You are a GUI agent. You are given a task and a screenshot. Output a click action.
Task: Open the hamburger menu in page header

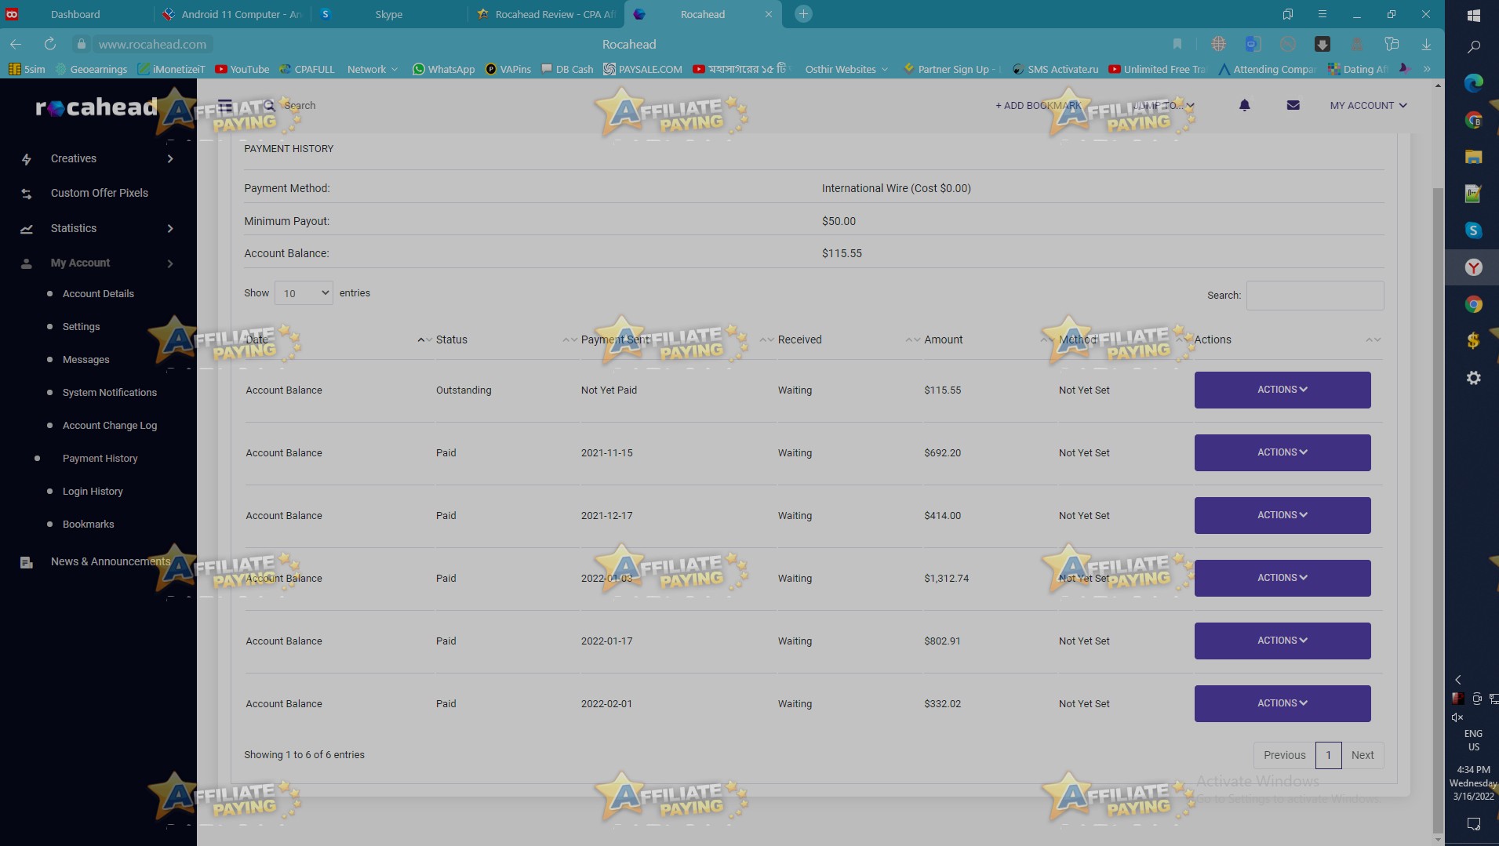pos(225,105)
